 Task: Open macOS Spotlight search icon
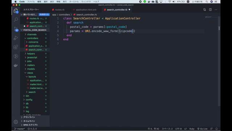pyautogui.click(x=207, y=1)
